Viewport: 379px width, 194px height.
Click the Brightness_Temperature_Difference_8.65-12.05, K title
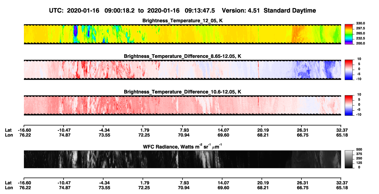pos(183,56)
